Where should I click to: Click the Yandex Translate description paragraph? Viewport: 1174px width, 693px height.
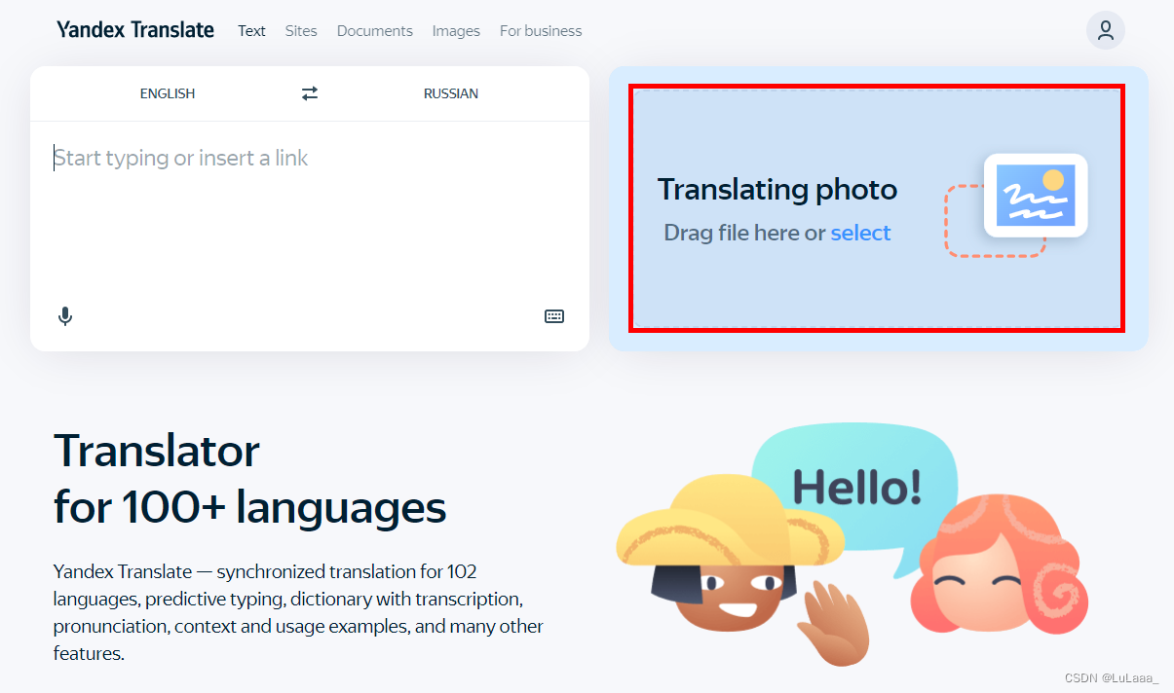coord(298,612)
